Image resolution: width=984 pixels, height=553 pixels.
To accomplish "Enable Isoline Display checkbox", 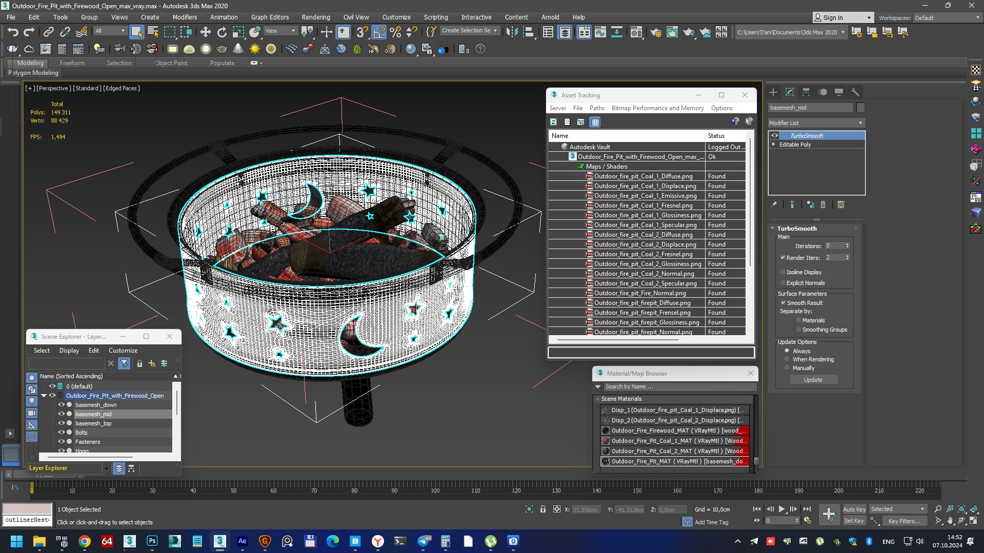I will tap(783, 272).
